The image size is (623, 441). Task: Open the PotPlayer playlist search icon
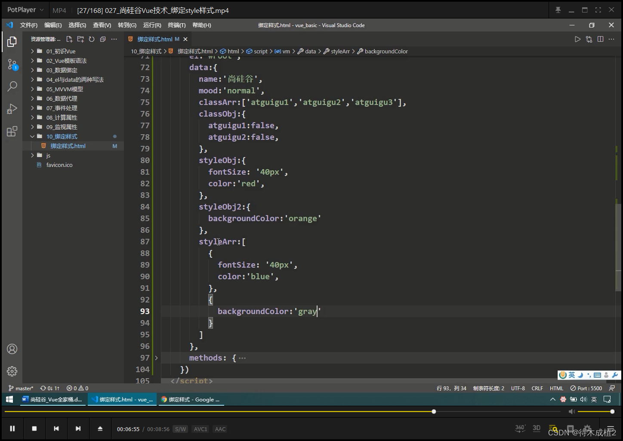click(x=553, y=429)
